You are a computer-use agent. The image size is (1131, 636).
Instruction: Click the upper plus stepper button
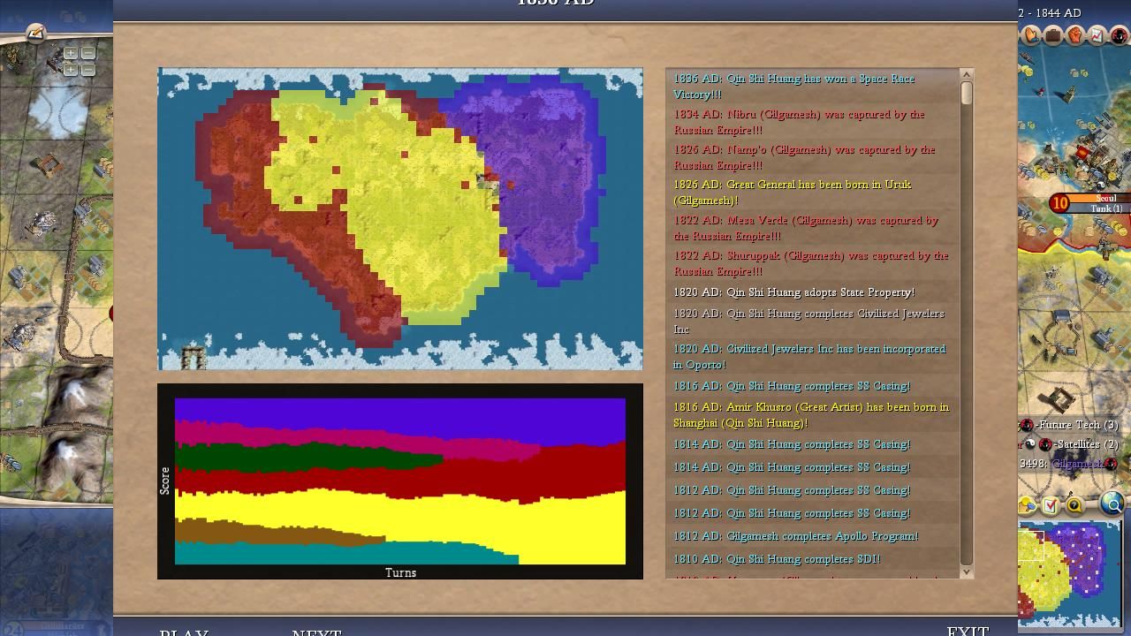click(x=71, y=54)
